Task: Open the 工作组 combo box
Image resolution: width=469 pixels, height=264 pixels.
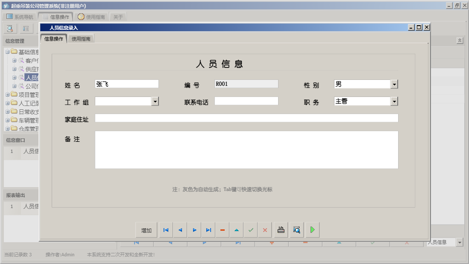Action: 155,101
